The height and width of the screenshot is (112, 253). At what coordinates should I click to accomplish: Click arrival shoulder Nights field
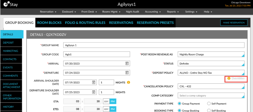[106, 82]
